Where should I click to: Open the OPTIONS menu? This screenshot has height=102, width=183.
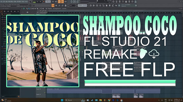19,2
